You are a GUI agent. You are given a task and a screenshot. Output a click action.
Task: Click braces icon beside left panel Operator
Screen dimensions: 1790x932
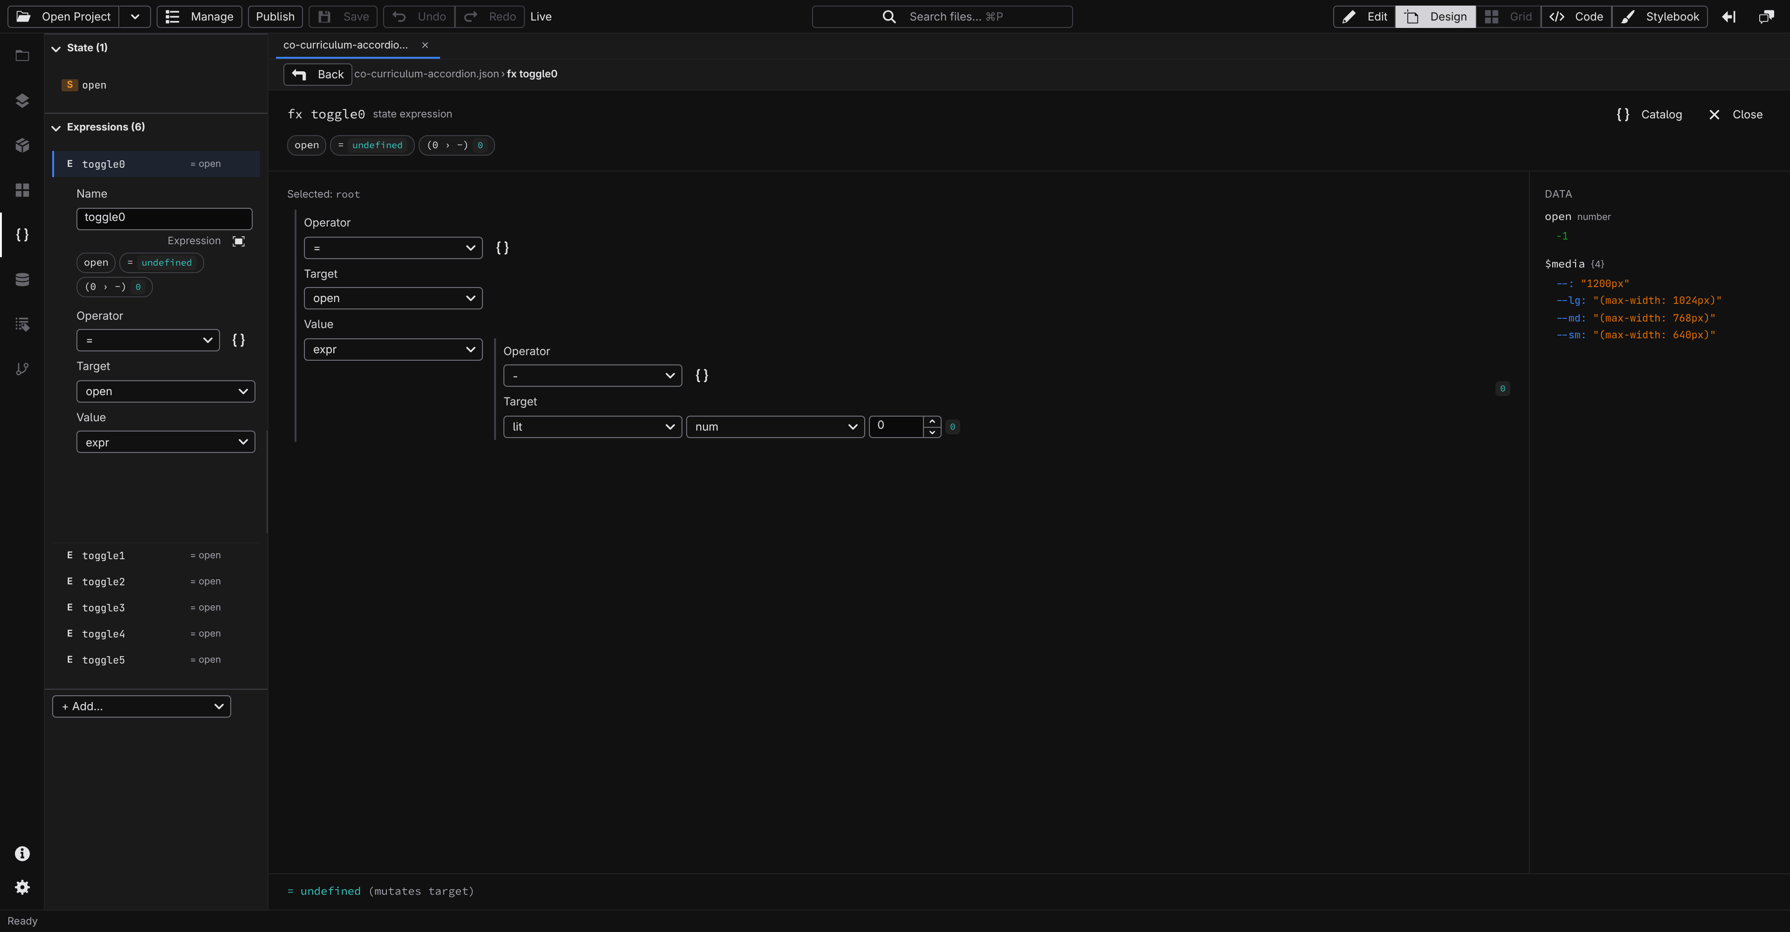238,340
